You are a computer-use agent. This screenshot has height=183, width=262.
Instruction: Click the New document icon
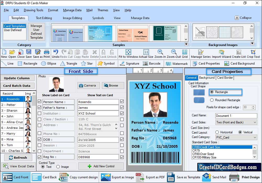pos(4,52)
